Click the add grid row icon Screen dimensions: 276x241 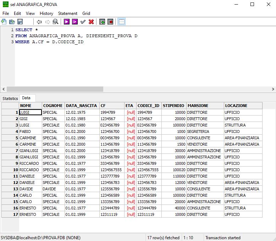coord(102,22)
